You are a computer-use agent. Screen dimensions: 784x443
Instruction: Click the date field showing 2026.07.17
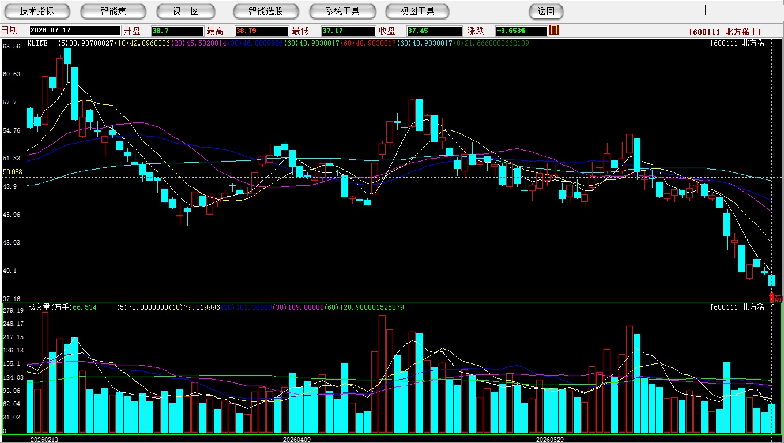click(x=75, y=31)
